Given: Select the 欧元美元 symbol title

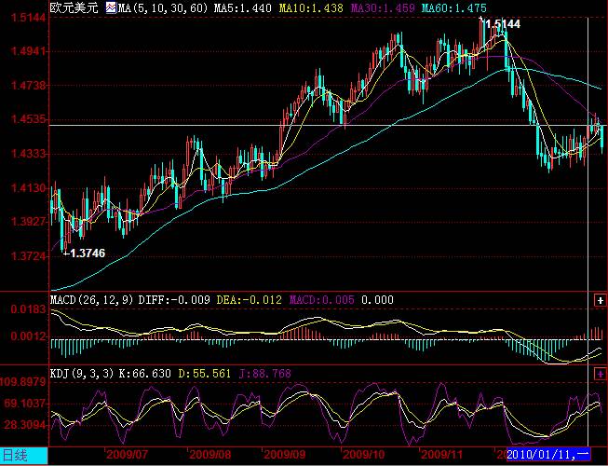Looking at the screenshot, I should tap(74, 7).
